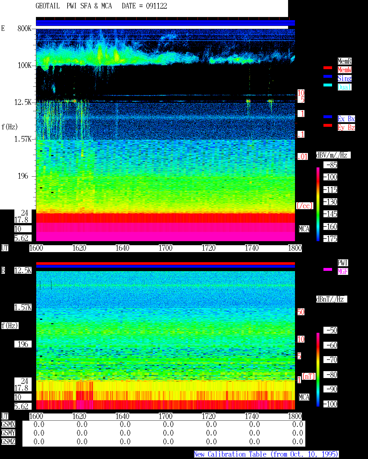The image size is (368, 459).
Task: Click the dBV/m/√Hz color scale bar
Action: pos(318,204)
